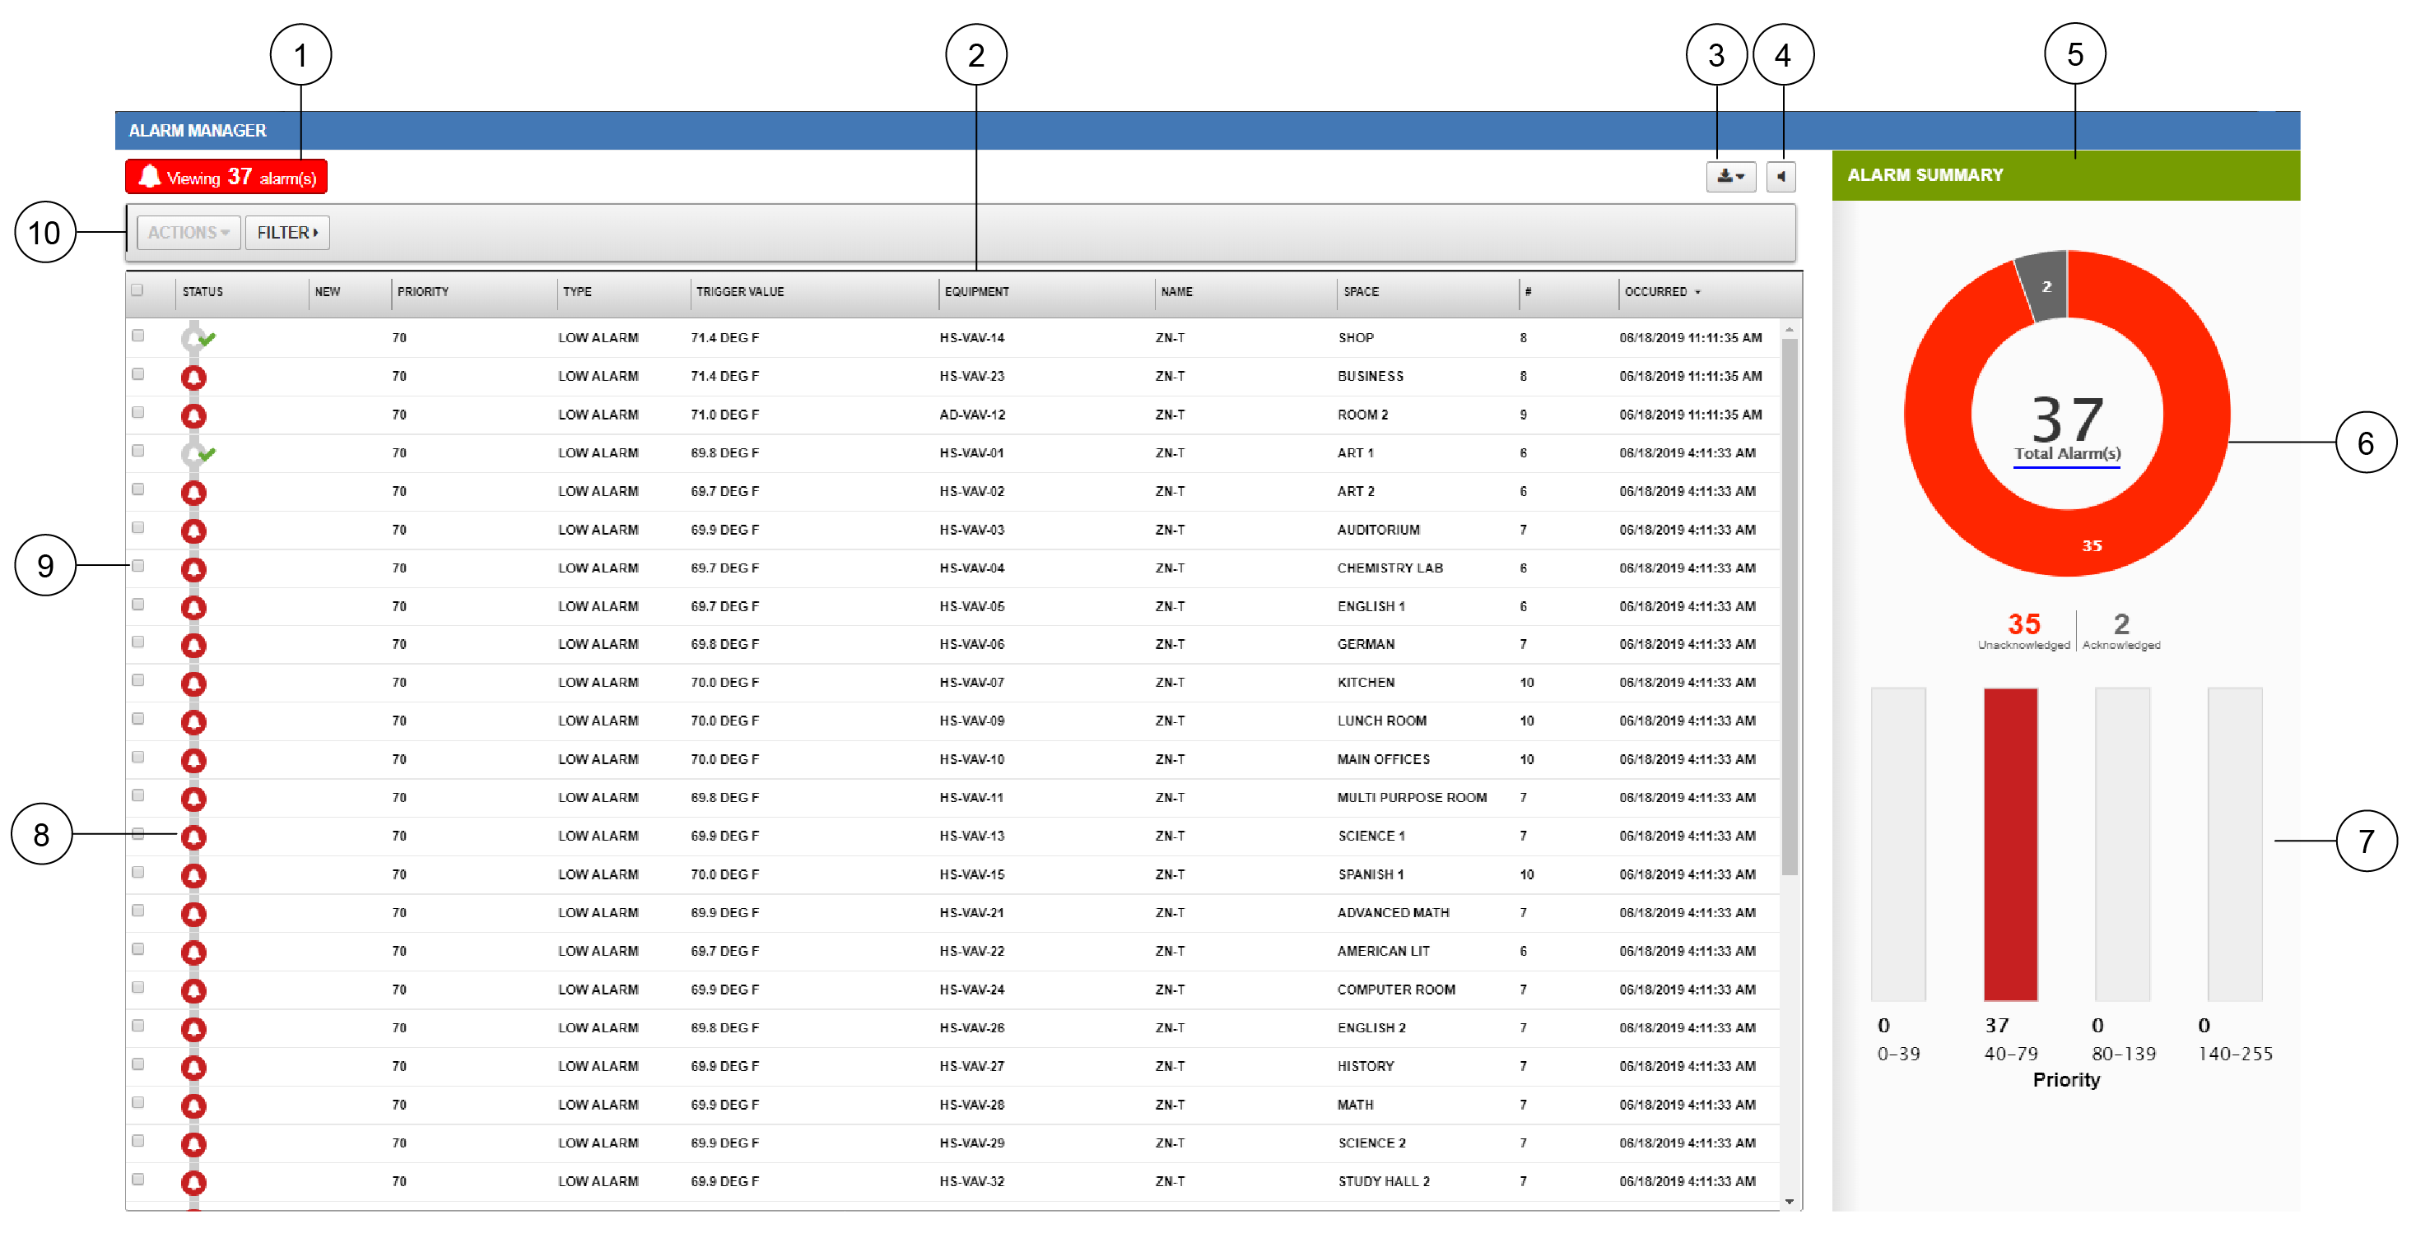Click red alarm bell in KITCHEN row
This screenshot has width=2416, height=1233.
coord(194,683)
